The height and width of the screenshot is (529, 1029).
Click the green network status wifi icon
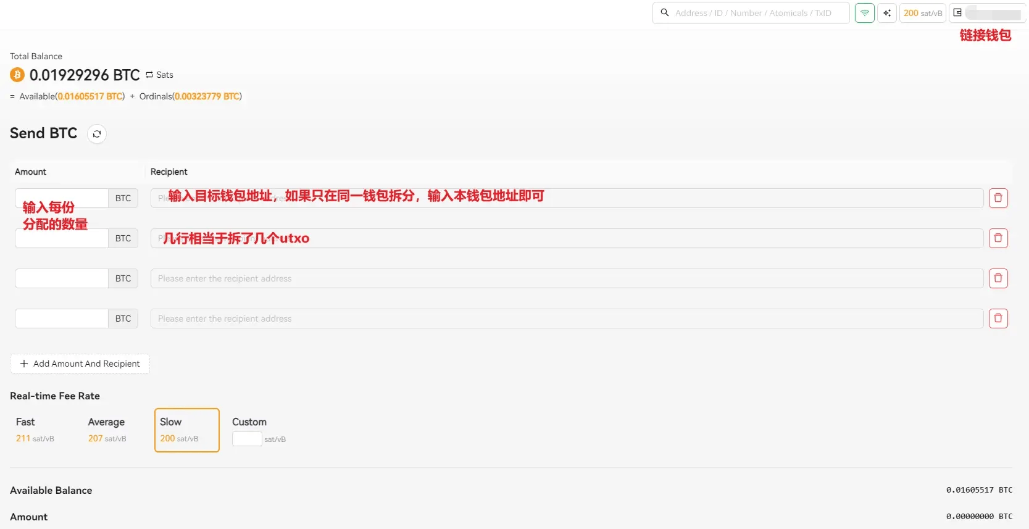[864, 13]
